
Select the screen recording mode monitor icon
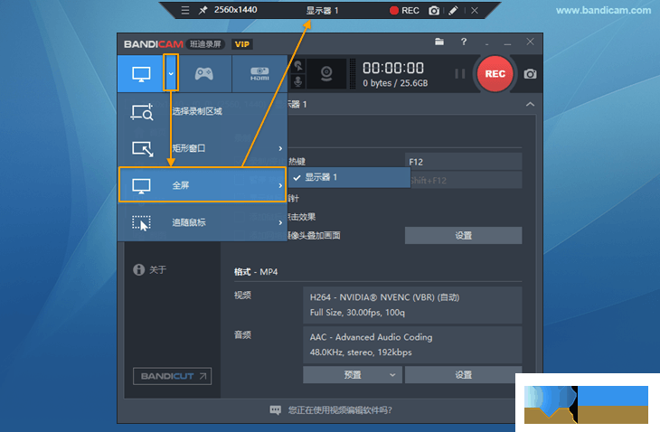[141, 73]
